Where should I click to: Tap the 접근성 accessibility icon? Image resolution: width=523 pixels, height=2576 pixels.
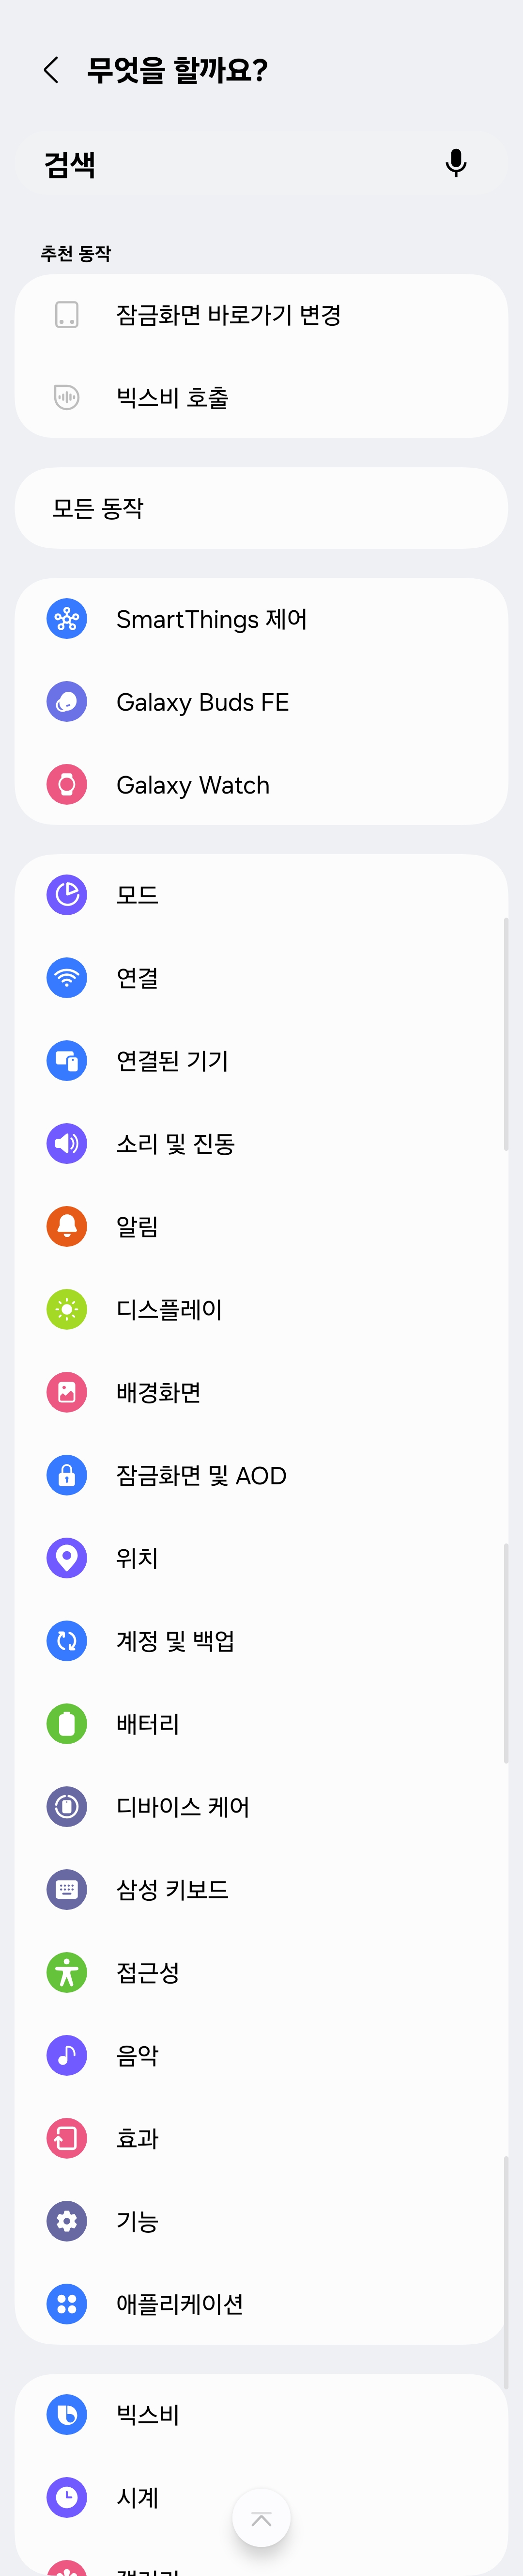67,1972
